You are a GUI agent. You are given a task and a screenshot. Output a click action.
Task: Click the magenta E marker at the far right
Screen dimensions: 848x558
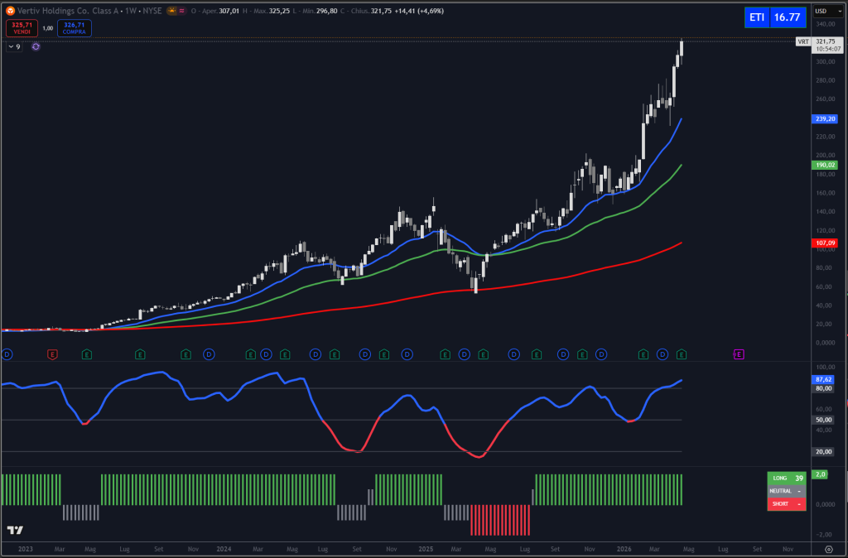[738, 354]
